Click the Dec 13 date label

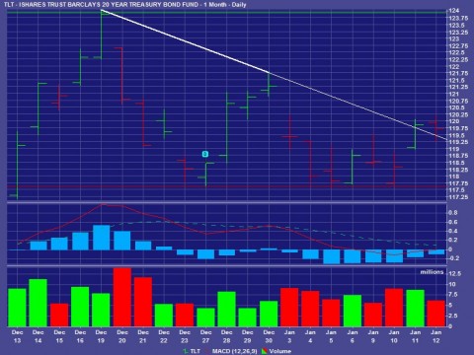click(17, 336)
